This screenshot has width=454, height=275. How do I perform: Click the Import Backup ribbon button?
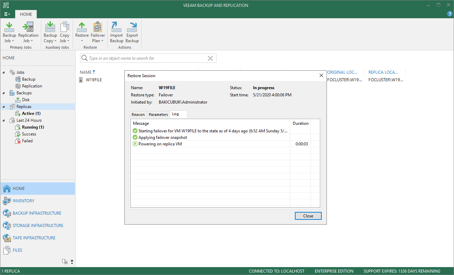coord(117,33)
